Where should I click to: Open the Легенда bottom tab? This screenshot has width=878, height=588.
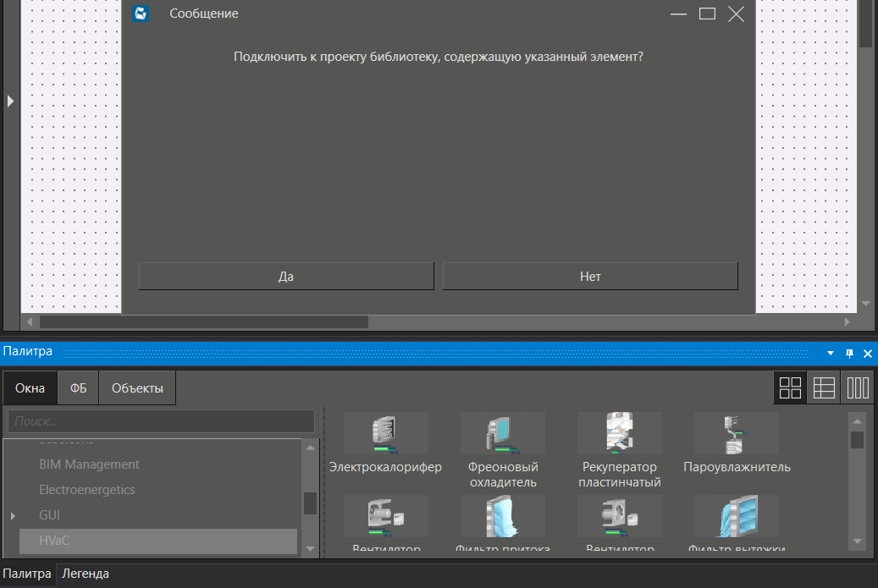pyautogui.click(x=86, y=574)
